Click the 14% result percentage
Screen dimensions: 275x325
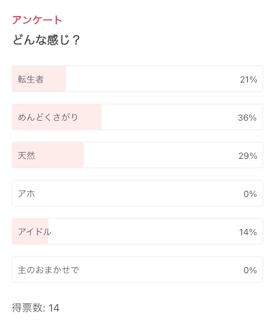pos(248,232)
